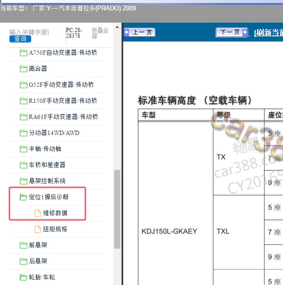The height and width of the screenshot is (285, 283).
Task: Click the sidebar vertical scrollbar thumb
Action: coord(117,209)
